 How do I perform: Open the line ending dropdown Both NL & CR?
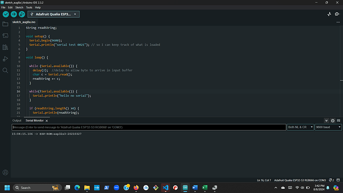300,127
